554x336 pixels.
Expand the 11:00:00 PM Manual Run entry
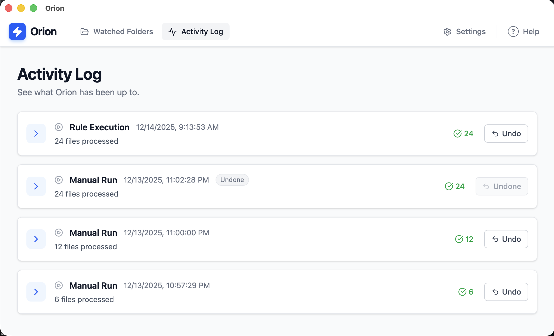point(36,239)
